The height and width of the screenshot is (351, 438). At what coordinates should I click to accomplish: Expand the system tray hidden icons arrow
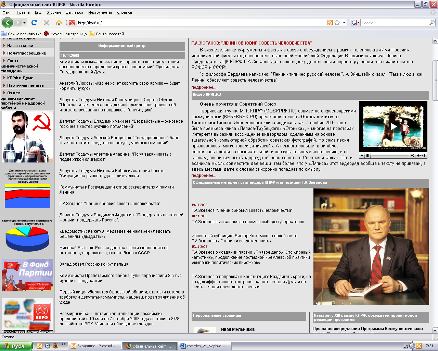[412, 346]
